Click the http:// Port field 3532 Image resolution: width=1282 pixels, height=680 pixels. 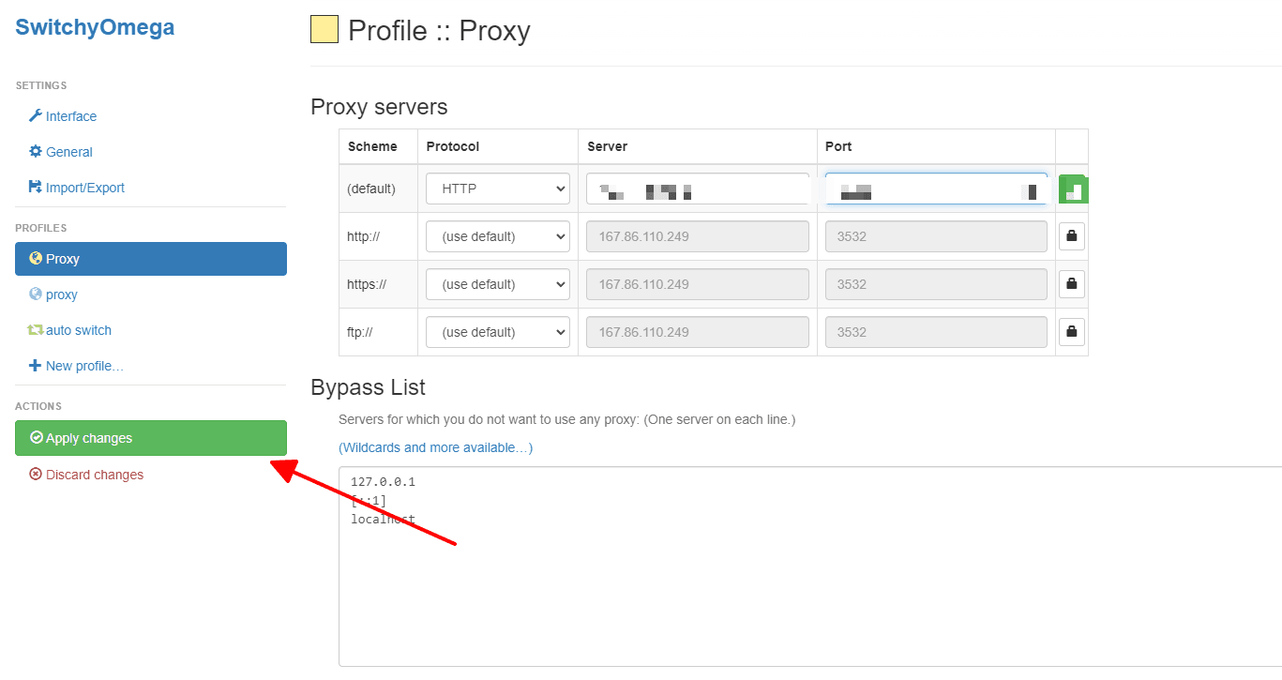pos(936,236)
